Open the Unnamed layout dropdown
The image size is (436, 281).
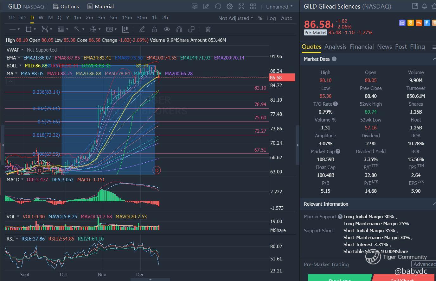(x=279, y=7)
